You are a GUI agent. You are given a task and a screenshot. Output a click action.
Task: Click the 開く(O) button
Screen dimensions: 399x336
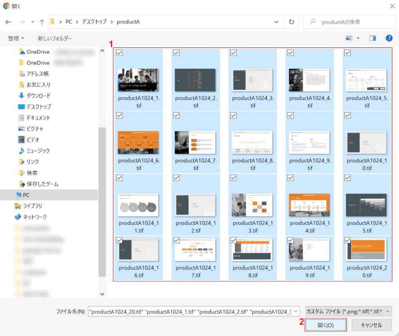(325, 325)
